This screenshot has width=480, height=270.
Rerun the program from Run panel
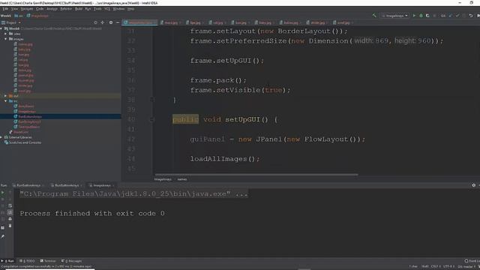coord(3,193)
